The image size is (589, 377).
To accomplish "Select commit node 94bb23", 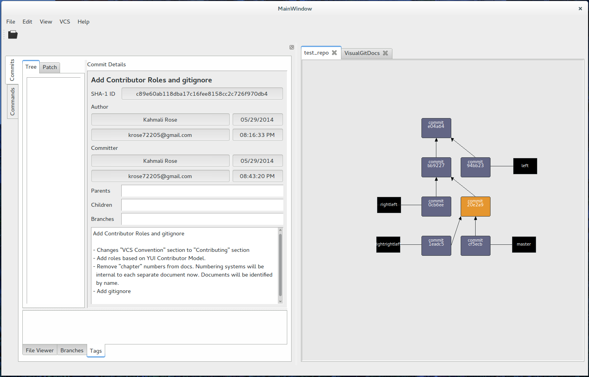I will pyautogui.click(x=476, y=168).
